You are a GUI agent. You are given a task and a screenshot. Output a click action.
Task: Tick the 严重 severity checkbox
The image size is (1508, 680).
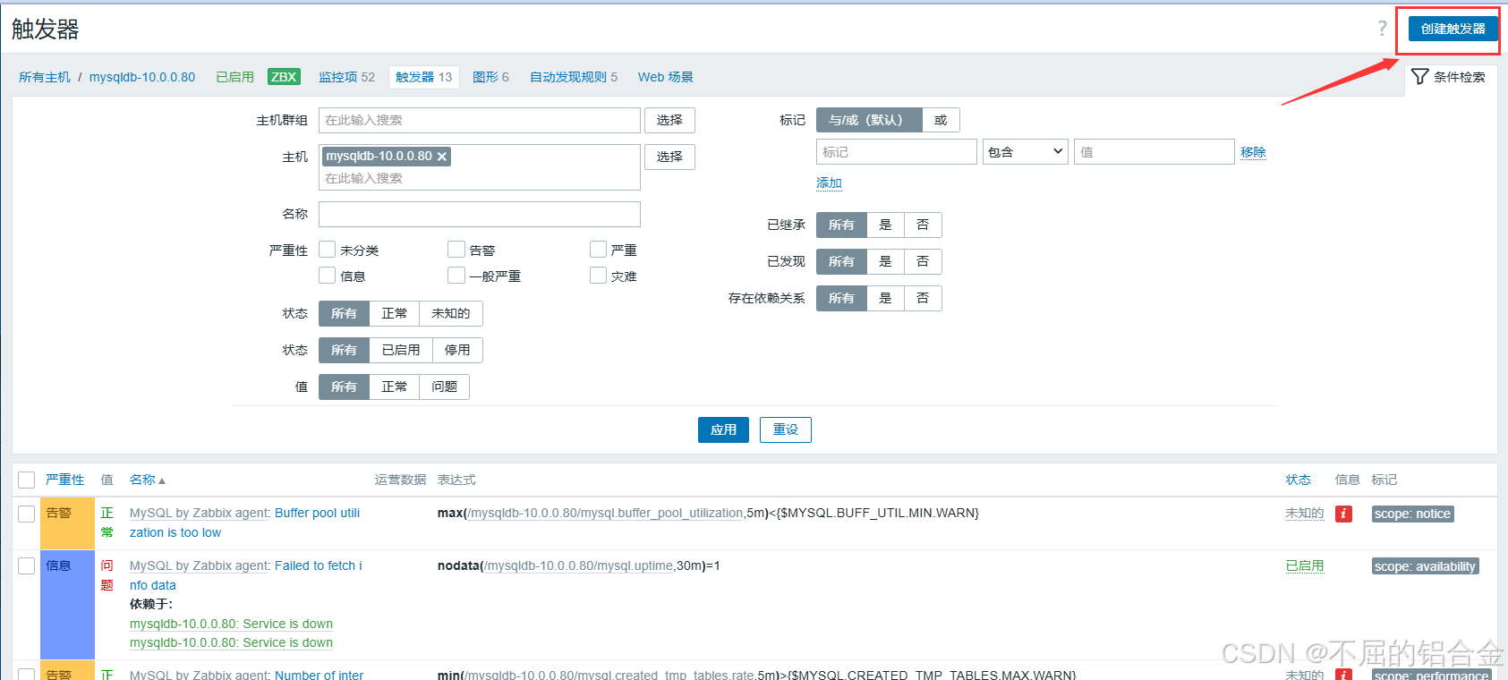click(x=599, y=250)
